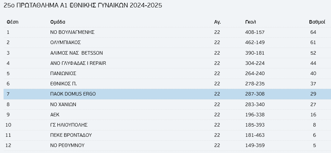Click the Αγ. column header
Viewport: 331px width, 153px height.
click(x=218, y=22)
